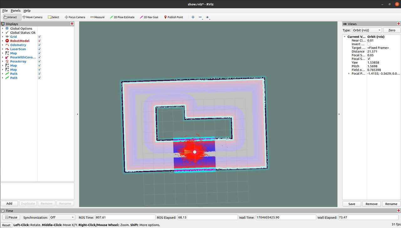The width and height of the screenshot is (401, 228).
Task: Click the Zero button in Views
Action: click(392, 30)
